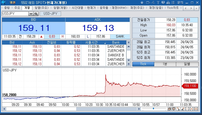Click the SAHK source label
Viewport: 202px width, 115px height.
coord(120,37)
